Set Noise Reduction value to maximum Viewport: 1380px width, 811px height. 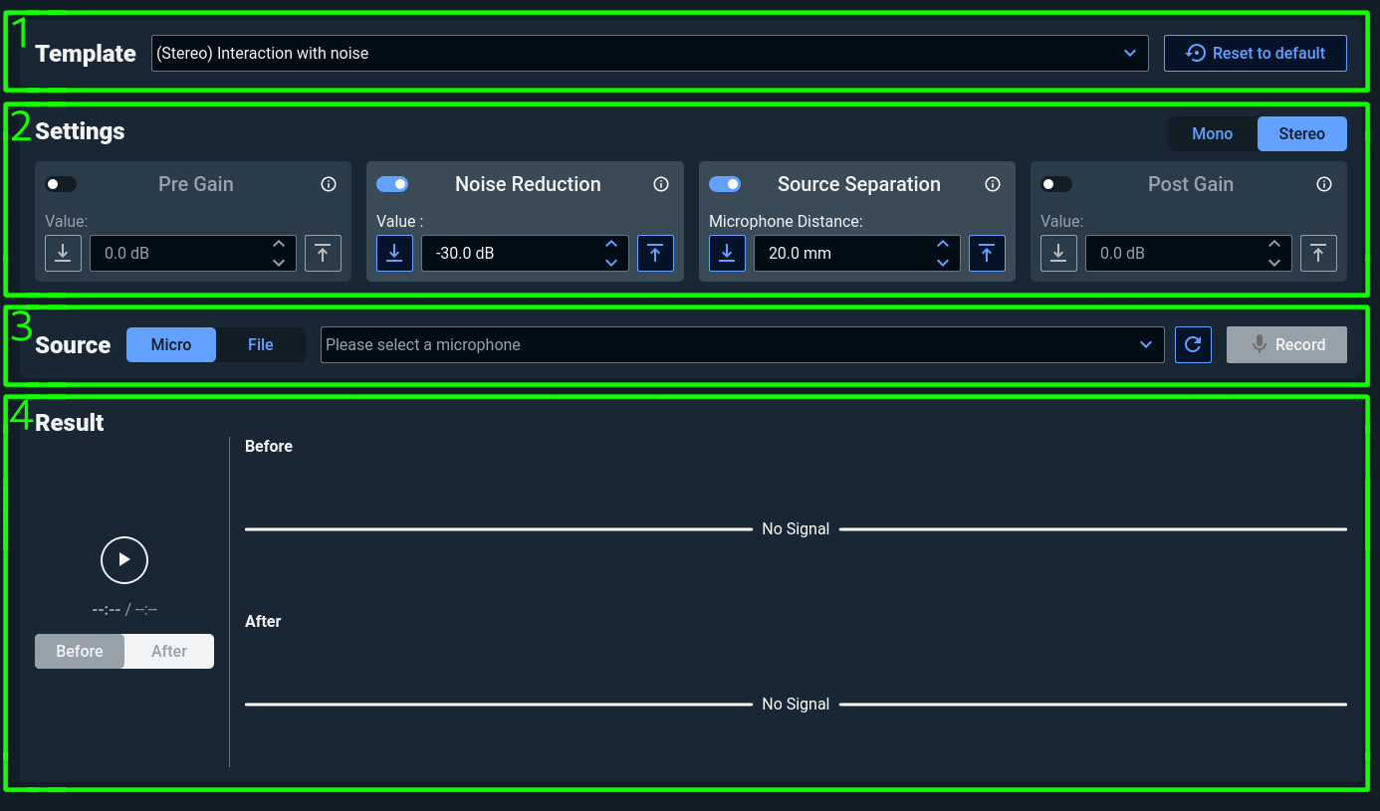(x=655, y=254)
